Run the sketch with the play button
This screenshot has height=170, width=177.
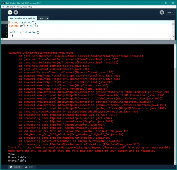point(10,12)
